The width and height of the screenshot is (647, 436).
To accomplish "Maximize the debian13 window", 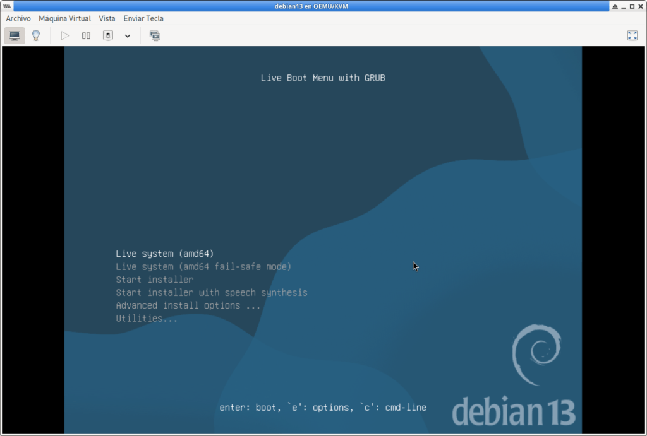I will pyautogui.click(x=632, y=6).
